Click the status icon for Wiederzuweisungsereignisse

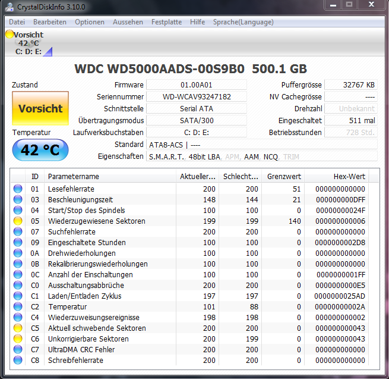point(18,317)
